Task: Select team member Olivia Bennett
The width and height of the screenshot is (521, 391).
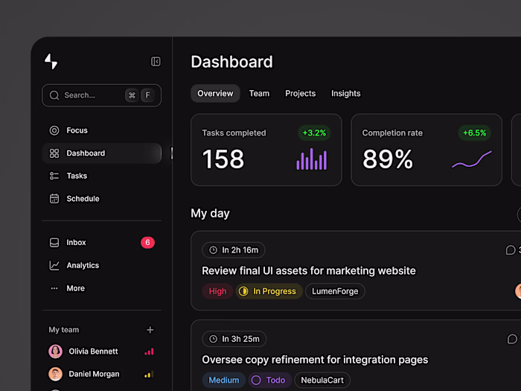Action: pyautogui.click(x=102, y=352)
